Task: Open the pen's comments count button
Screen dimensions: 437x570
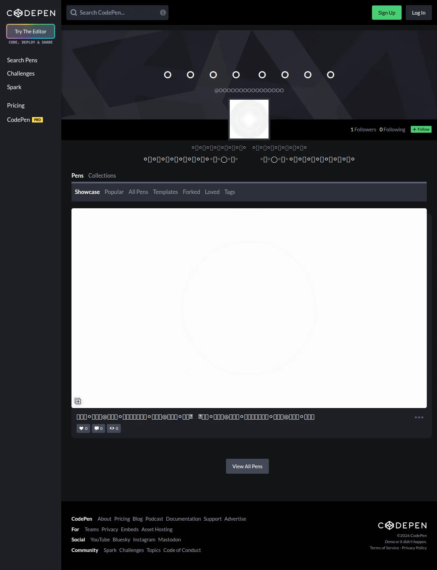Action: 98,428
